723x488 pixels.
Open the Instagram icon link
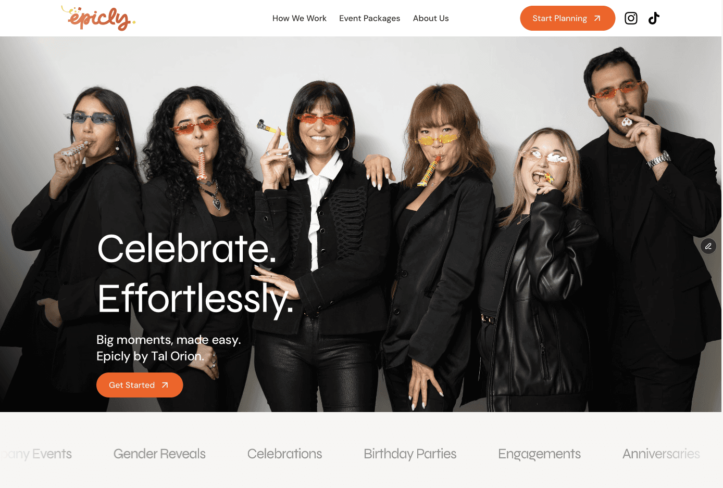pos(631,18)
